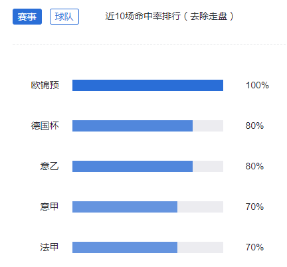This screenshot has height=267, width=287.
Task: Click the 意甲 filled progress bar
Action: click(x=125, y=207)
